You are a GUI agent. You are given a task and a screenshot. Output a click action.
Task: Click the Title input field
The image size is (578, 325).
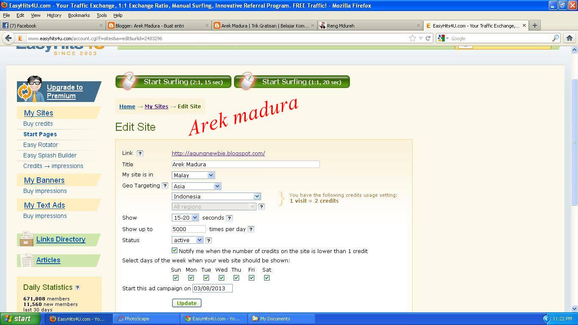(x=245, y=164)
